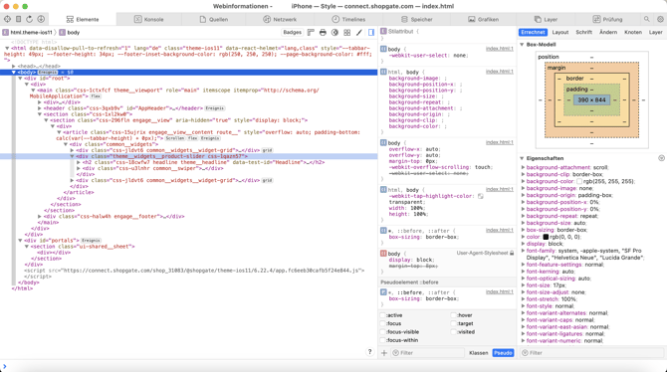Click the print styles printer icon
The height and width of the screenshot is (372, 667).
click(323, 32)
